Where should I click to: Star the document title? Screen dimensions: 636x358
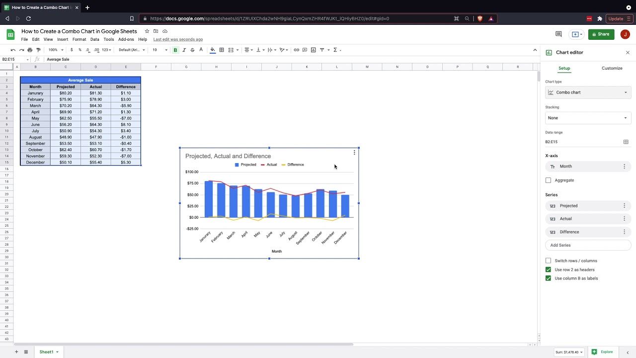click(147, 31)
